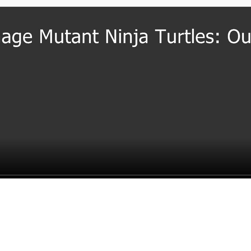Click the truncated 'Ou' text at title end
Image resolution: width=251 pixels, height=251 pixels.
tap(239, 37)
